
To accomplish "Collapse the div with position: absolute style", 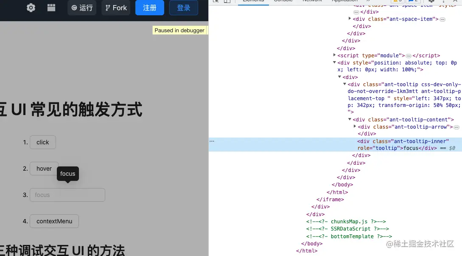I will pyautogui.click(x=334, y=62).
